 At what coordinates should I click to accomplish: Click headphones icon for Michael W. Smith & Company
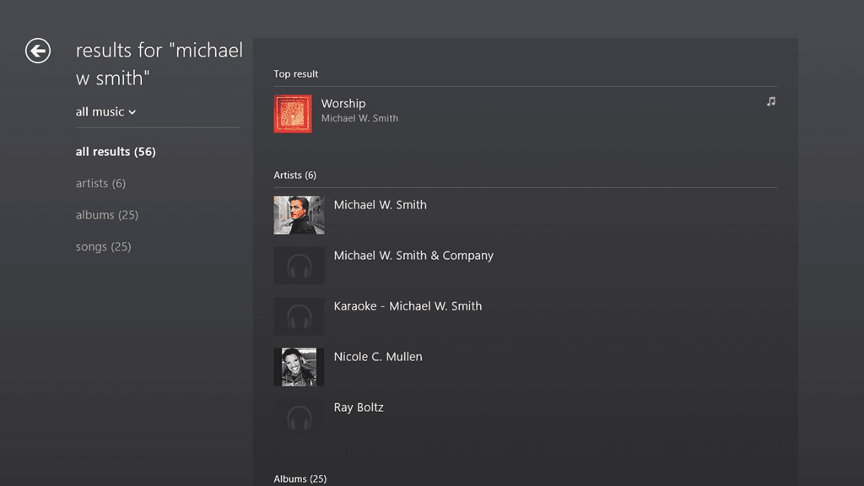click(299, 266)
